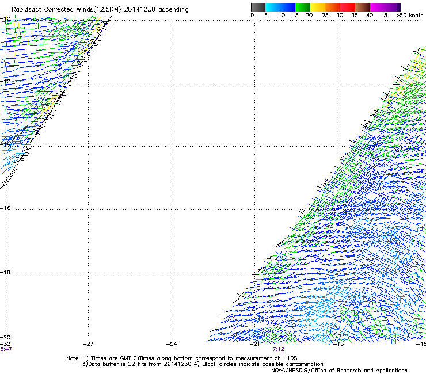Click the 'Times are GMT' note line
The width and height of the screenshot is (426, 374).
pos(181,358)
